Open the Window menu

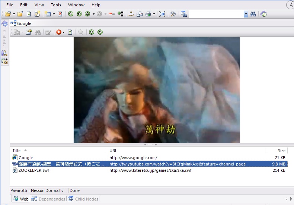[76, 5]
